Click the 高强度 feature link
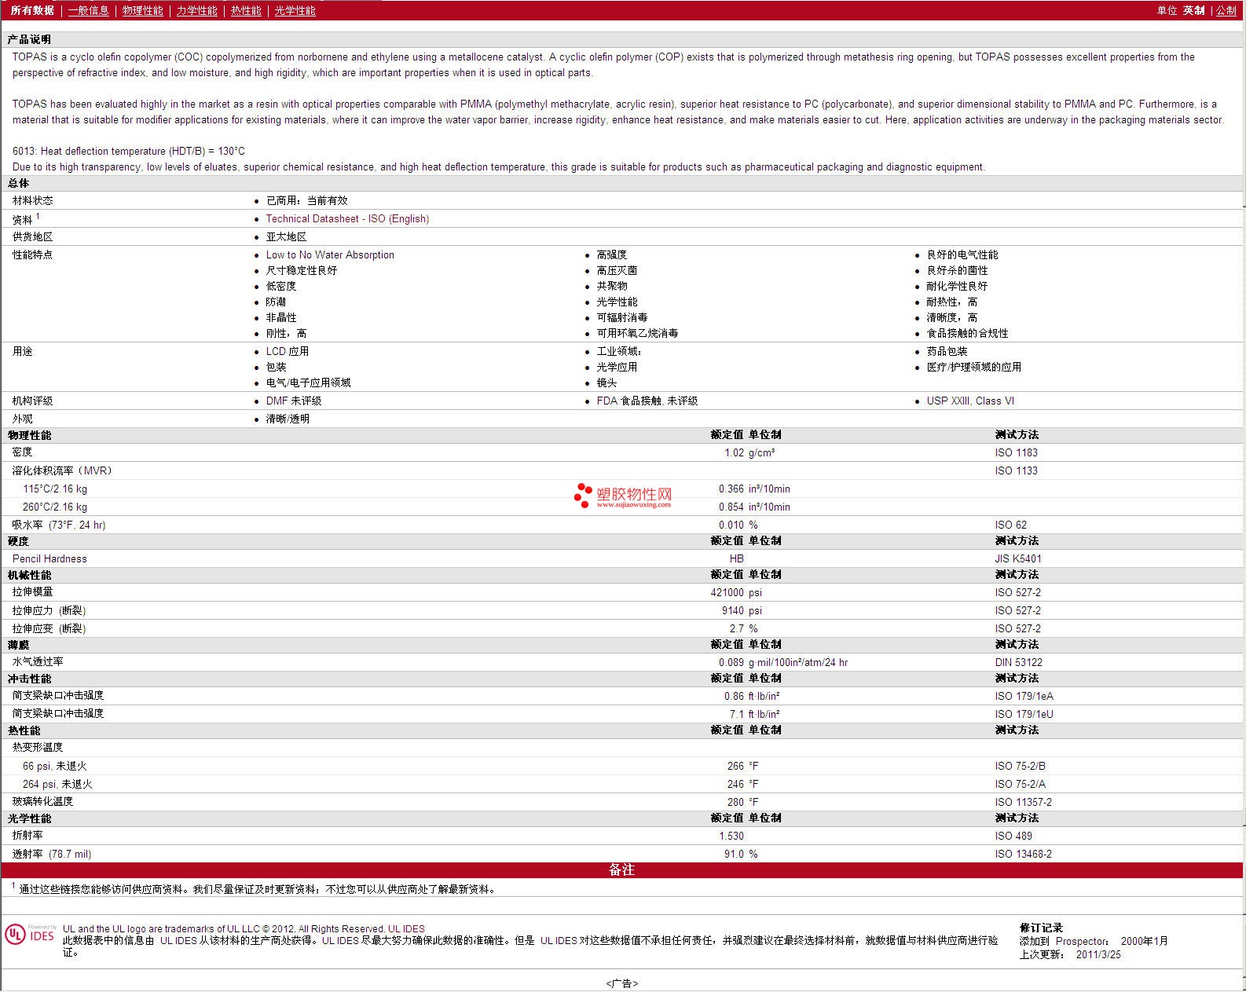The height and width of the screenshot is (992, 1246). 611,254
